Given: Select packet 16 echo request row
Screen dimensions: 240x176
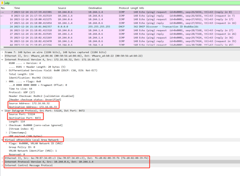Looking at the screenshot, I should click(x=120, y=20).
